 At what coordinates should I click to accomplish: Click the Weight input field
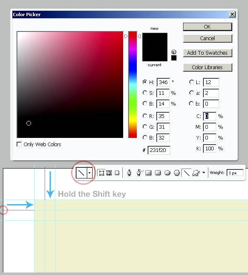click(x=235, y=173)
